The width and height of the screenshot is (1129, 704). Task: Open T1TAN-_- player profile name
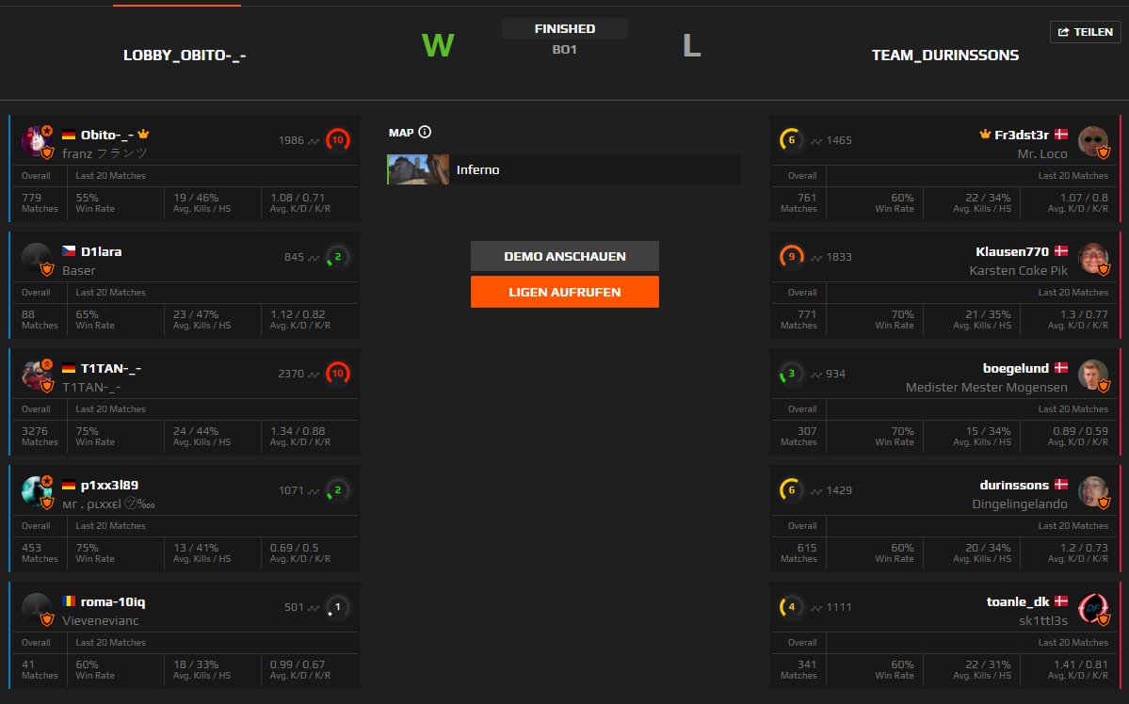111,368
